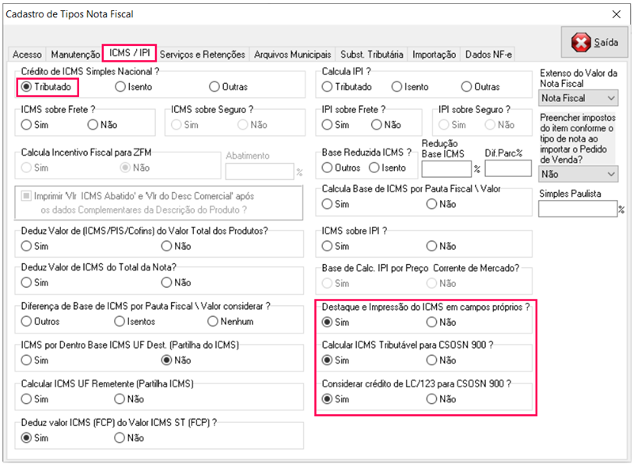Open the Dados NF-e tab

coord(488,55)
